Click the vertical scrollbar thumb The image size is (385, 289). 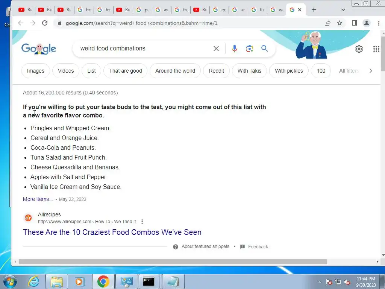(383, 53)
